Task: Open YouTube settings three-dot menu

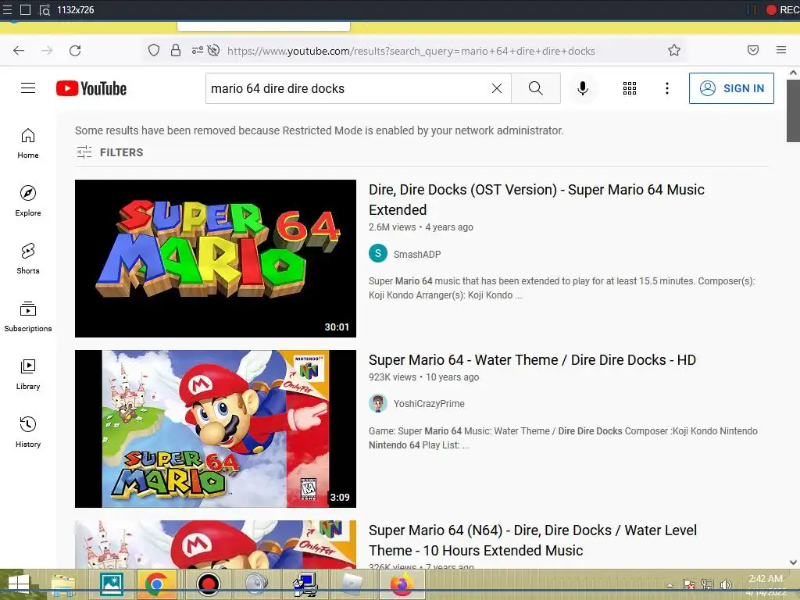Action: click(667, 88)
